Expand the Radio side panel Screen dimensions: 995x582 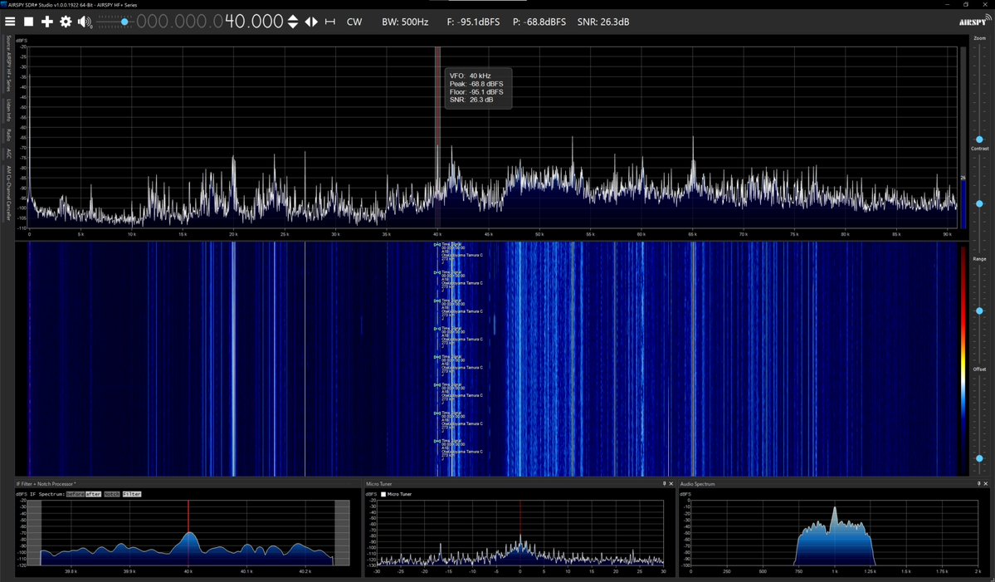[7, 133]
